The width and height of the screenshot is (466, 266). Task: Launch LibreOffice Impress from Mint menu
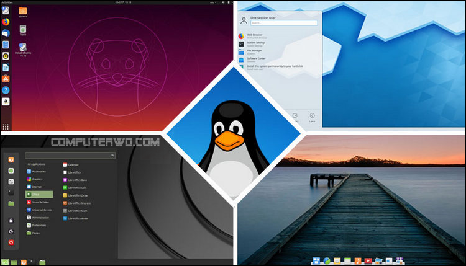click(76, 203)
